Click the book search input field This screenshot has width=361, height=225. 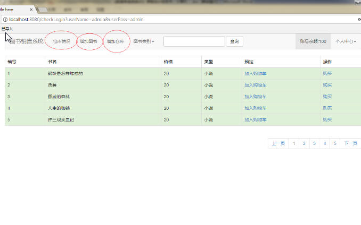[194, 41]
